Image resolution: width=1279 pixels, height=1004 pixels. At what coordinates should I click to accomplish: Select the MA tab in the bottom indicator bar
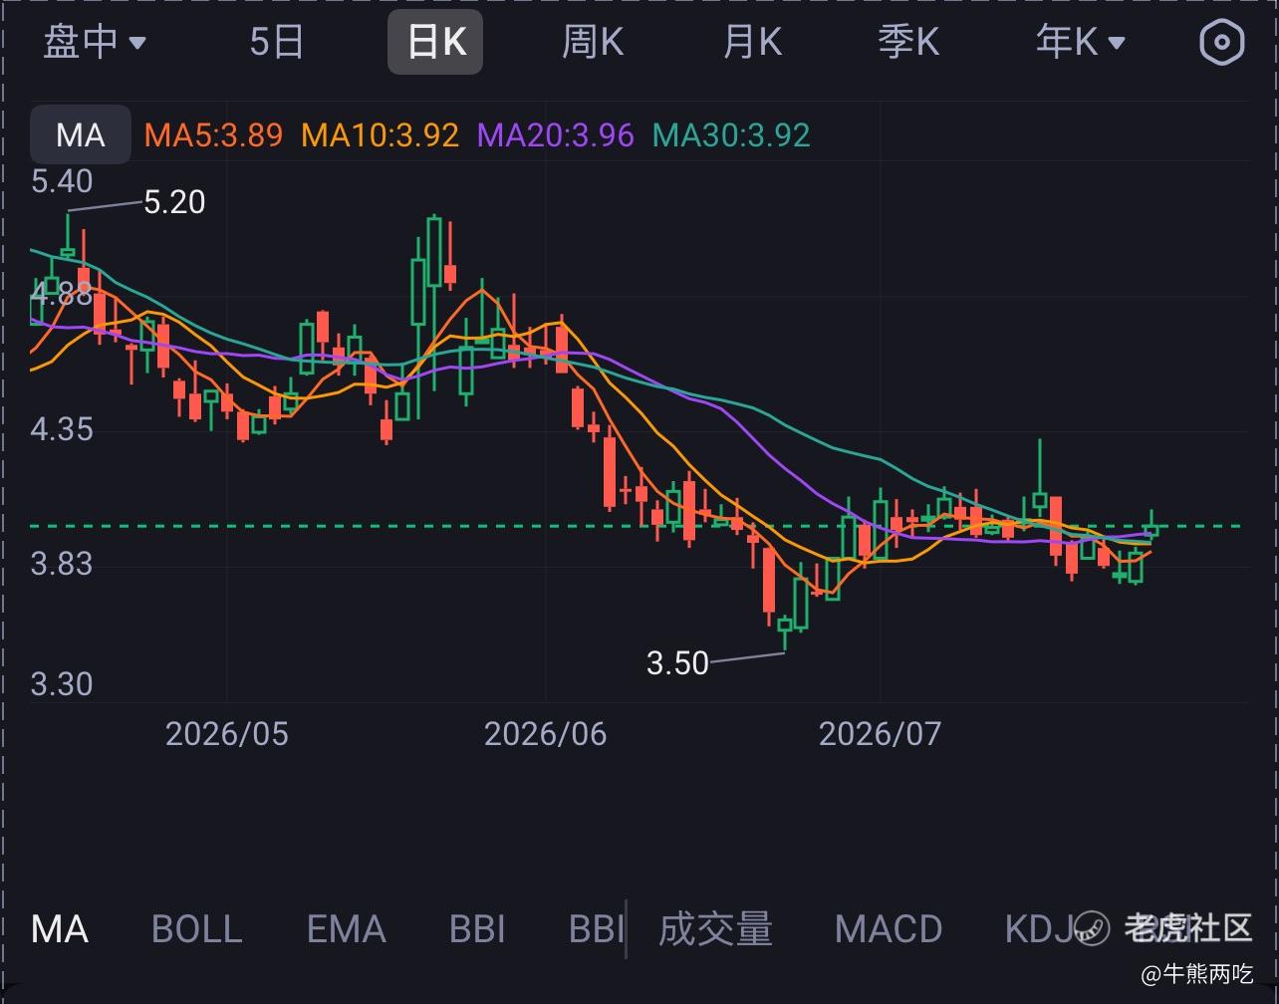tap(60, 929)
